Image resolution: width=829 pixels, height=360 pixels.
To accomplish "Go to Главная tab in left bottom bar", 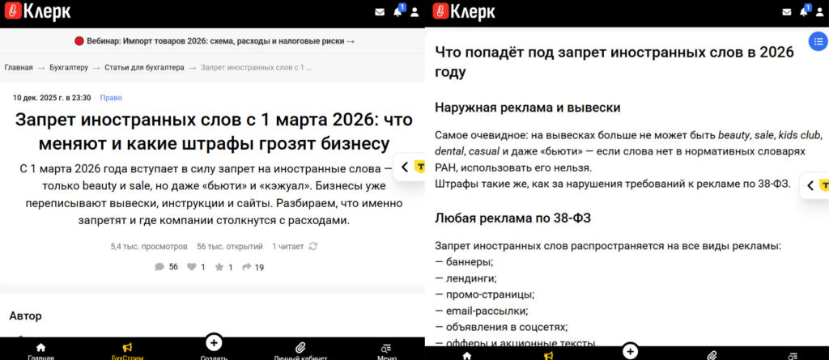I will (x=40, y=352).
